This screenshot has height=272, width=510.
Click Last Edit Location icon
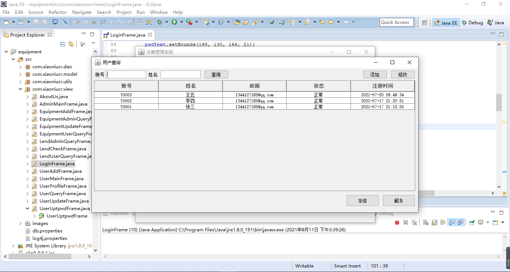coord(322,22)
